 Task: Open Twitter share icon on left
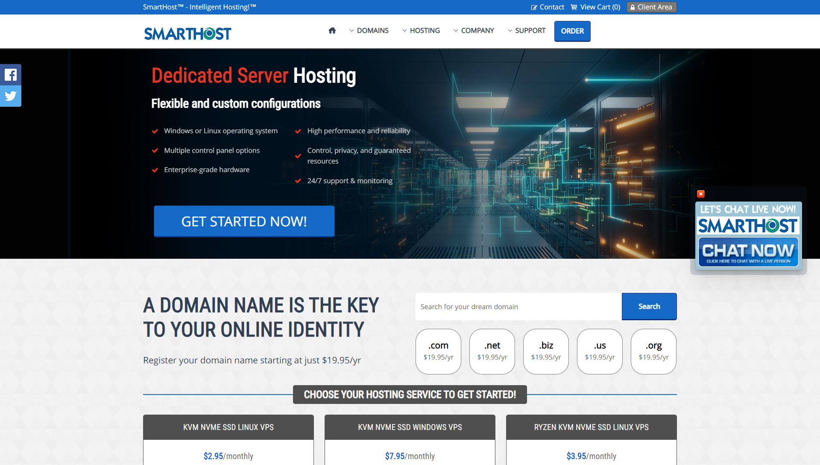(x=11, y=96)
